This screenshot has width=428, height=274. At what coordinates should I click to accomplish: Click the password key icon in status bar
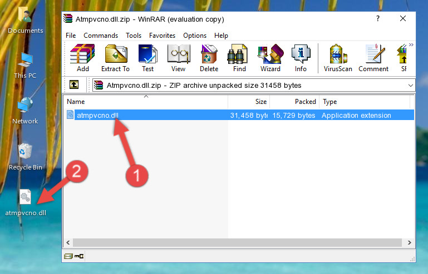coord(79,256)
